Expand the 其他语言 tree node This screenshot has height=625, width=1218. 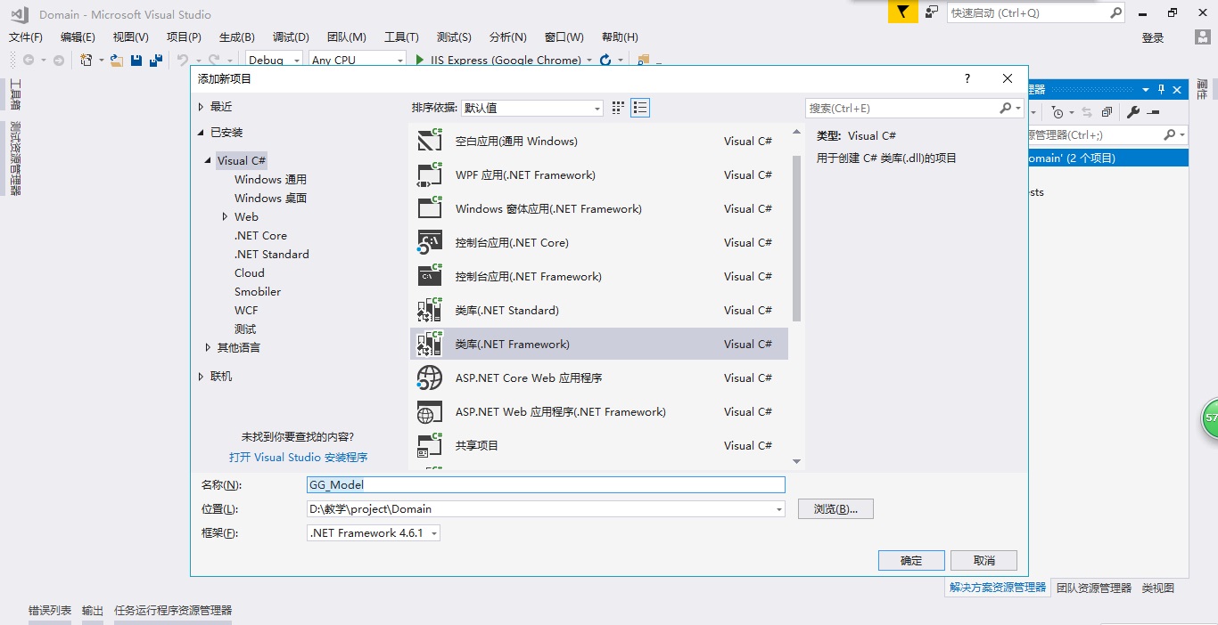(208, 347)
